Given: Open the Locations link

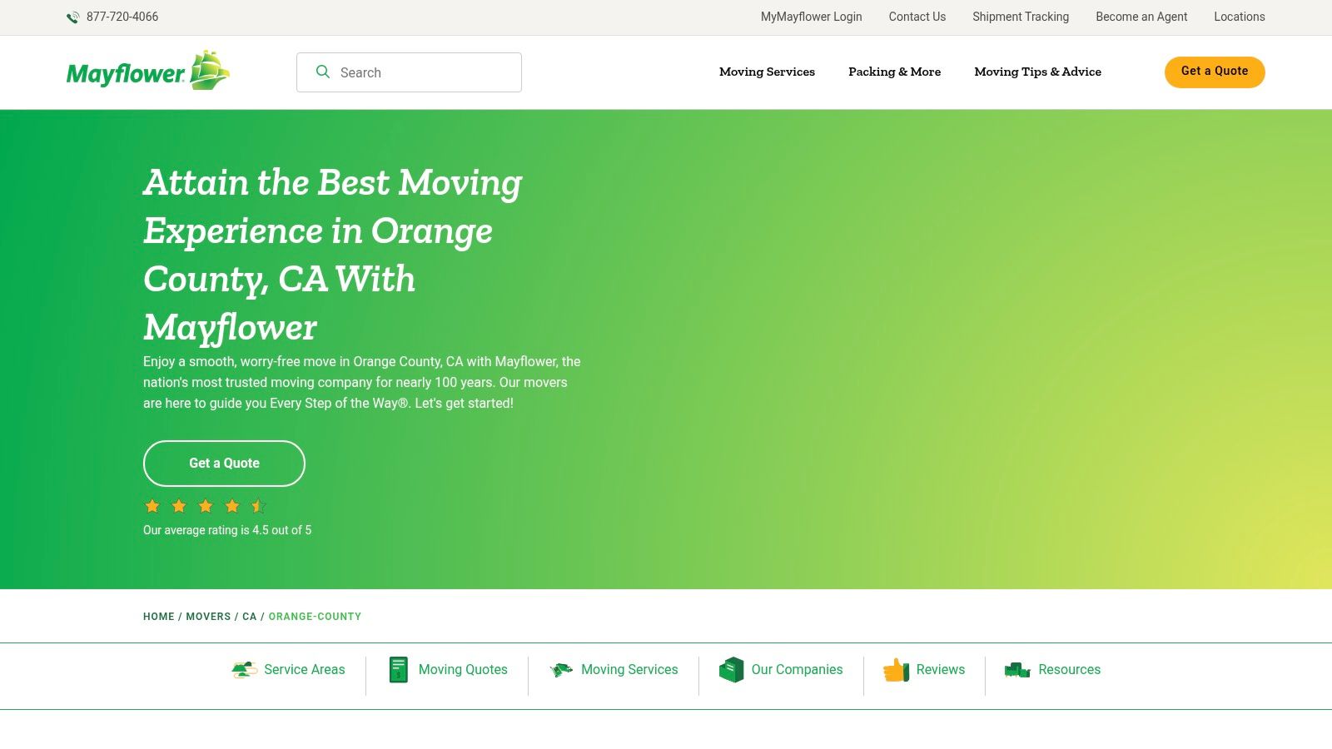Looking at the screenshot, I should click(1239, 17).
